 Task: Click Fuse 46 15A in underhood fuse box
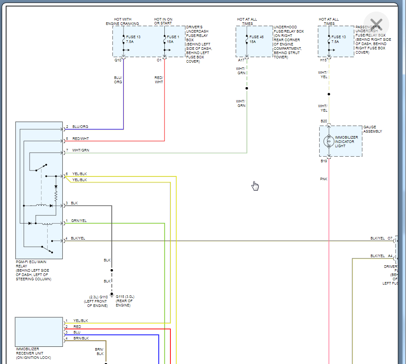click(x=247, y=39)
